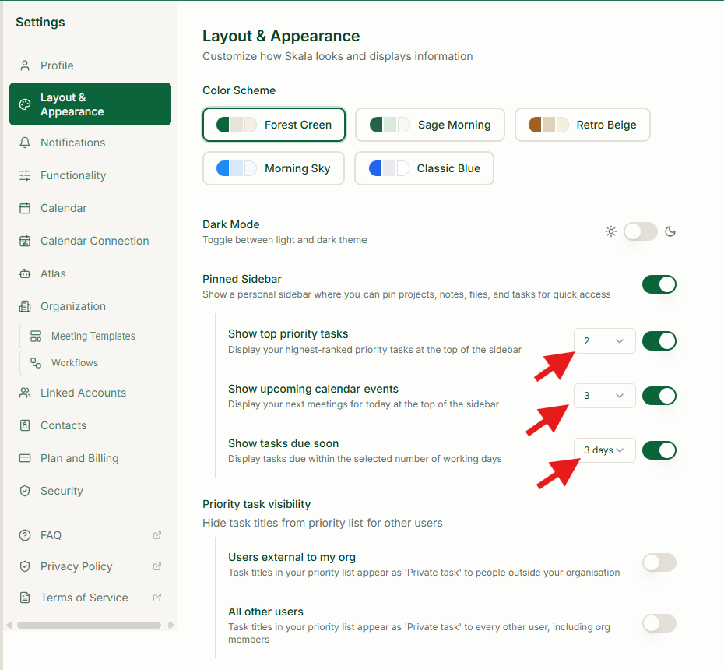This screenshot has height=670, width=724.
Task: Open Meeting Templates under Organization
Action: point(95,336)
